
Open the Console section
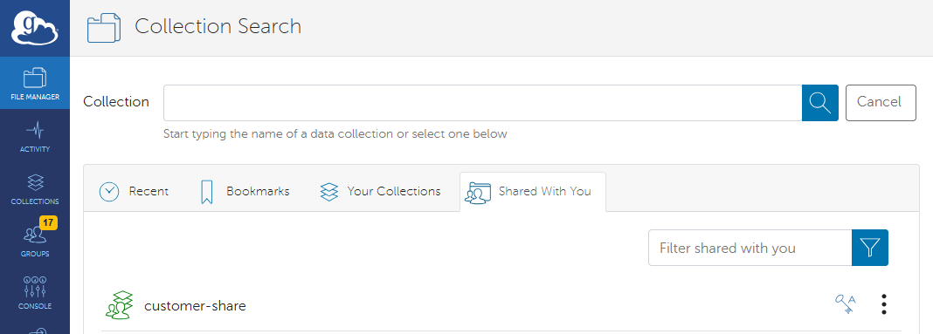[x=35, y=293]
